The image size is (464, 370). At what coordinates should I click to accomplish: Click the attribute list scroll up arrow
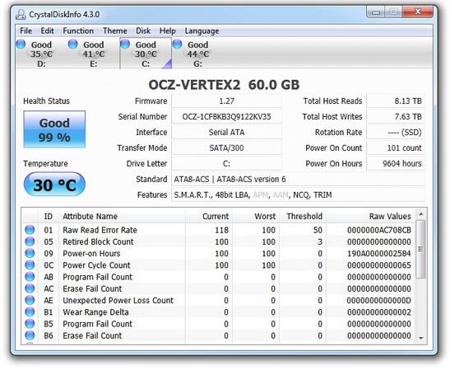(x=420, y=214)
